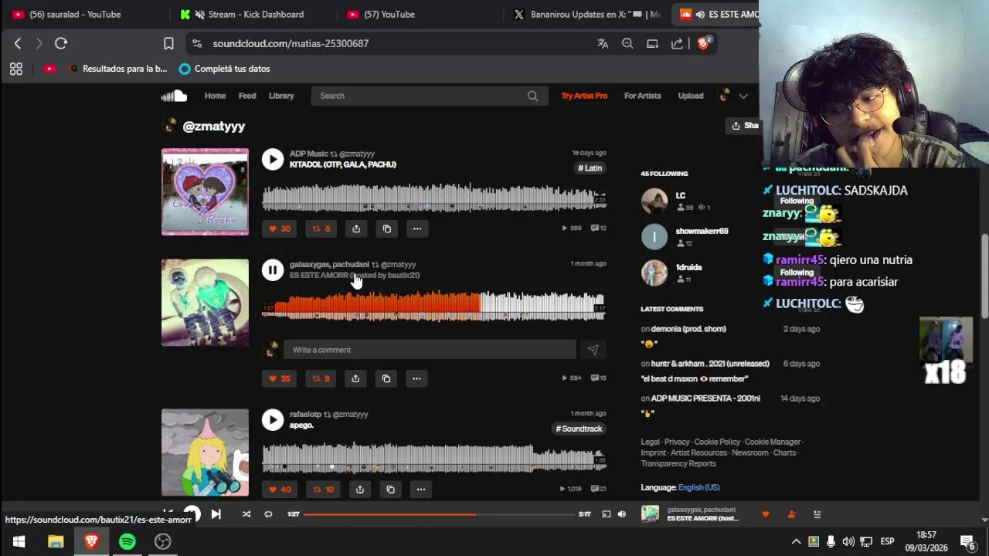Open the Feed nav item
989x556 pixels.
(x=247, y=96)
